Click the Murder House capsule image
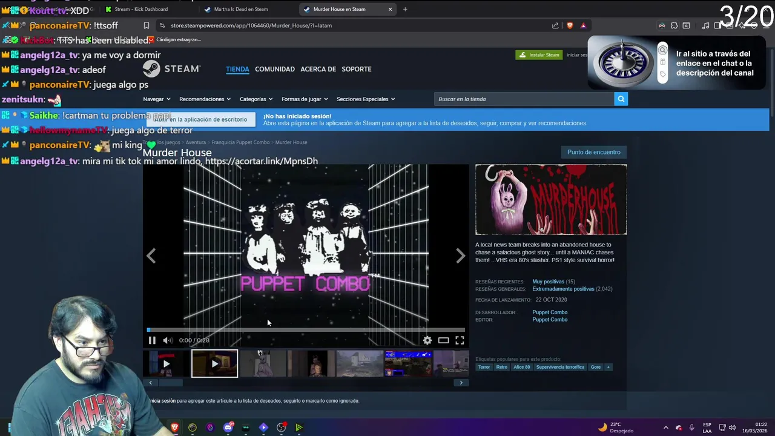Image resolution: width=775 pixels, height=436 pixels. tap(551, 199)
